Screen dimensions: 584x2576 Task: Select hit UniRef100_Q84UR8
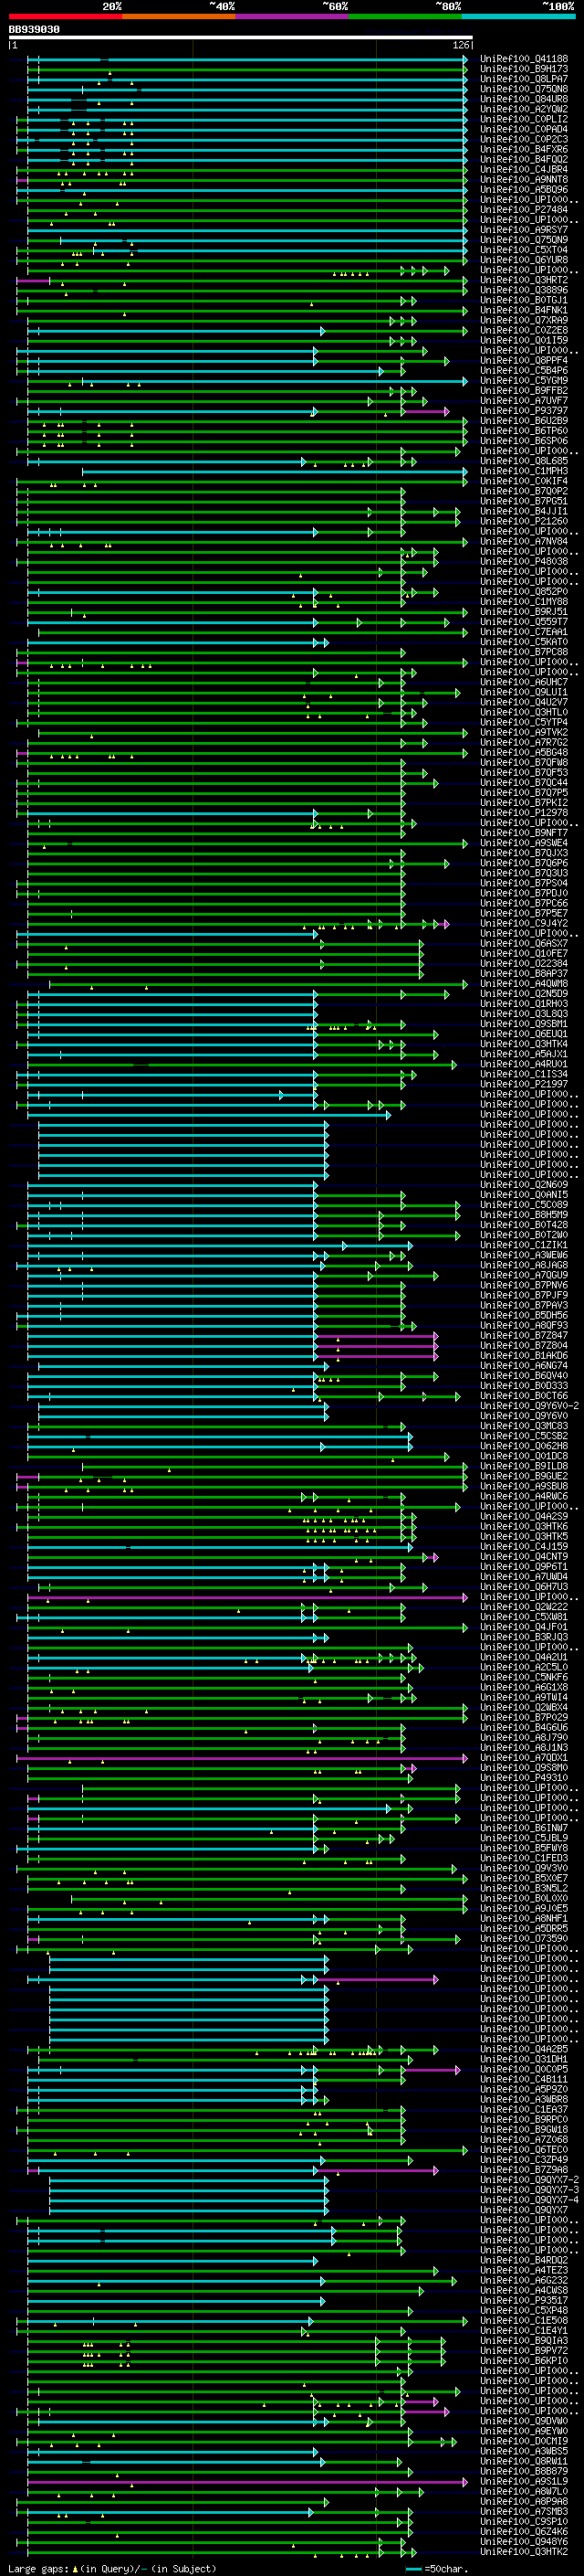(x=524, y=99)
